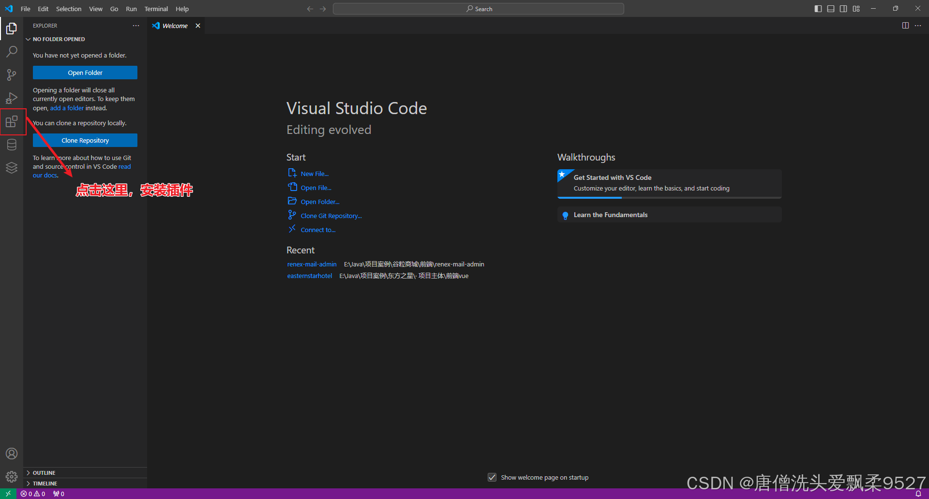Screen dimensions: 929x499
Task: Open the Accounts menu icon
Action: pyautogui.click(x=12, y=454)
